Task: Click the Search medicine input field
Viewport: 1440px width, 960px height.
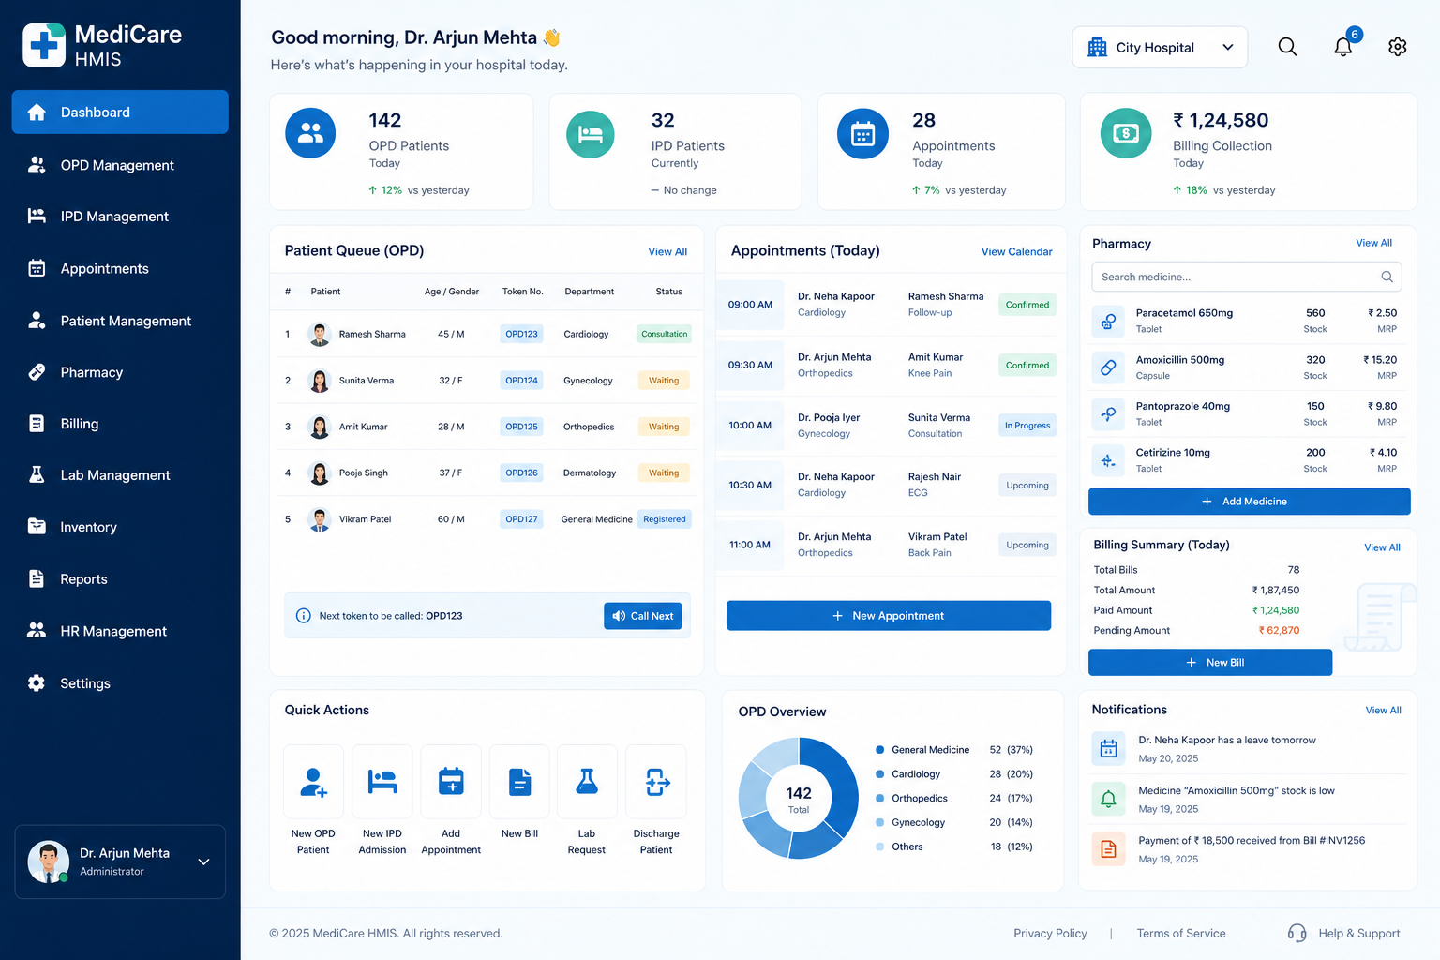Action: 1247,277
